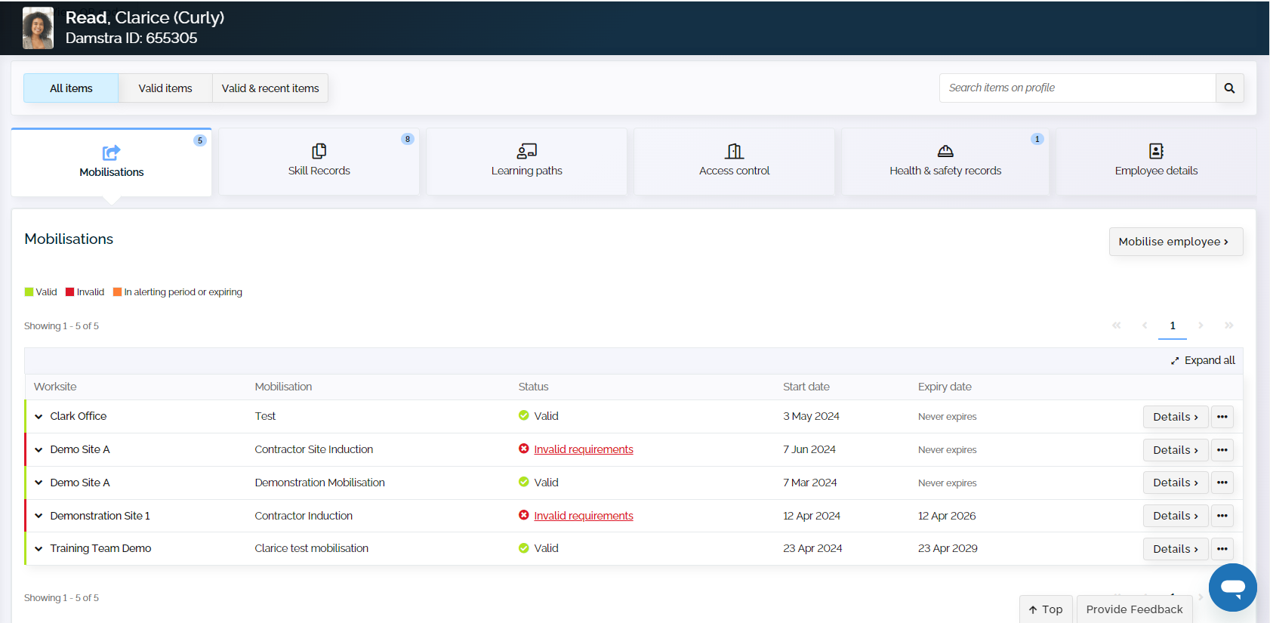Open more options for Clark Office row
1270x623 pixels.
point(1222,417)
